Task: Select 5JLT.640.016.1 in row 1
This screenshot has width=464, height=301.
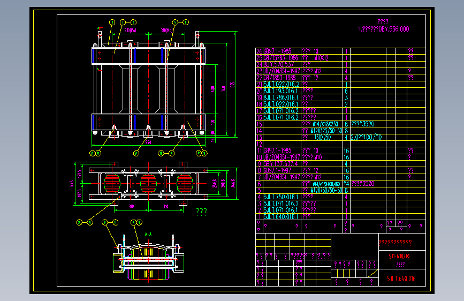Action: click(281, 217)
